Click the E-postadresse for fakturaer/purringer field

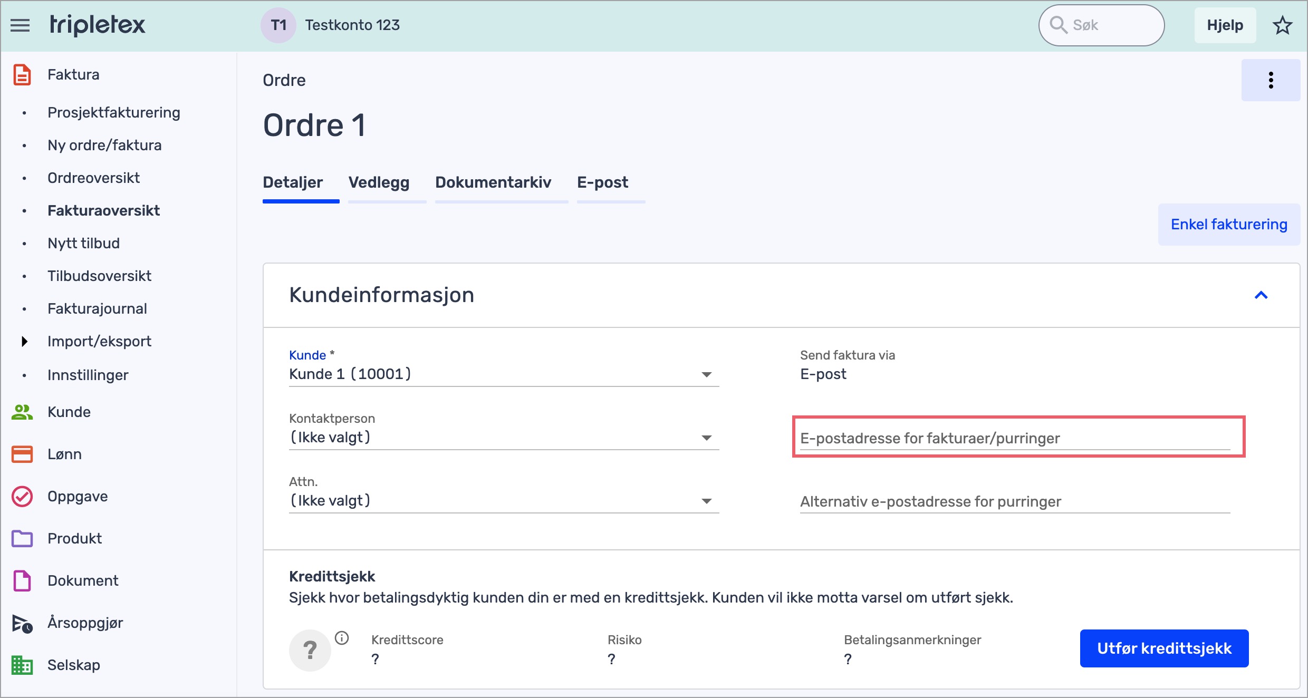[1014, 439]
